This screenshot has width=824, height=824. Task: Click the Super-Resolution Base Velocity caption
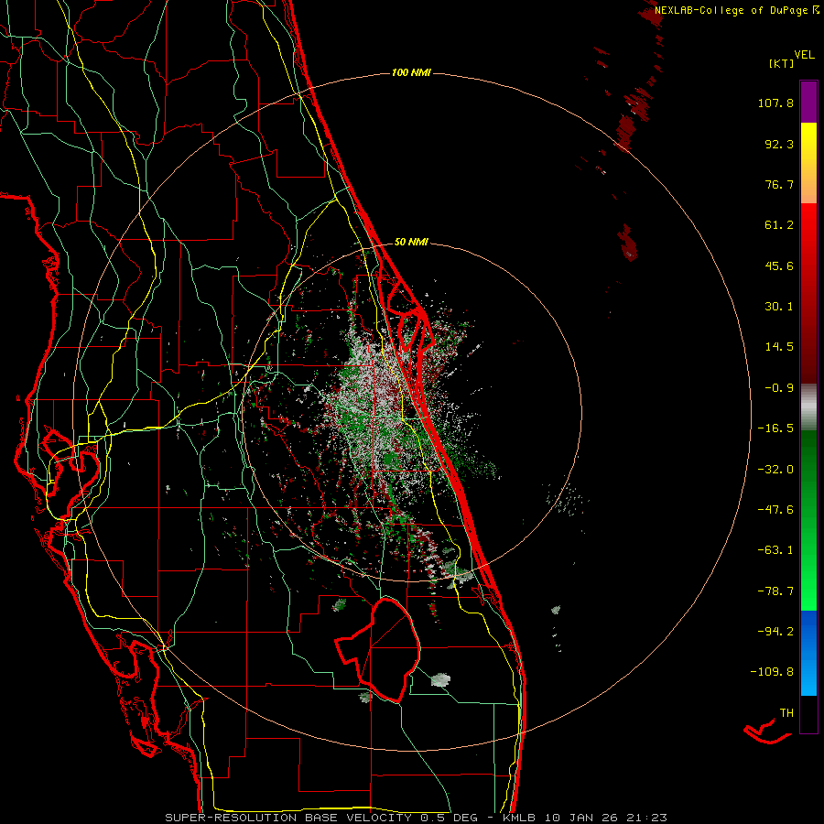click(x=417, y=818)
